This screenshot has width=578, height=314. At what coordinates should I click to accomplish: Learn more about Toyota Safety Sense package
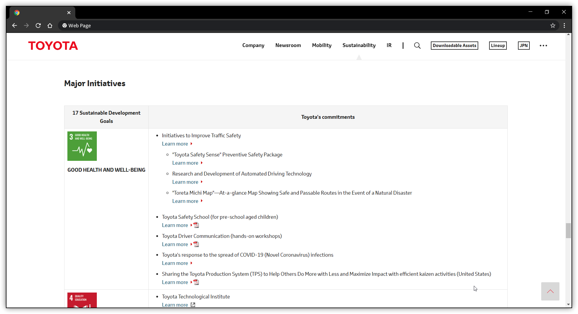(x=185, y=163)
